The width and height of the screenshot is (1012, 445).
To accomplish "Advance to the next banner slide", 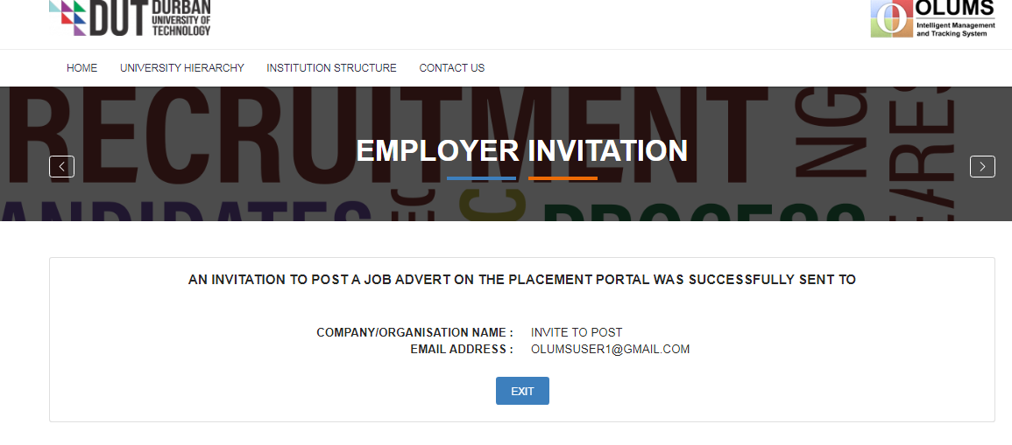I will 982,166.
